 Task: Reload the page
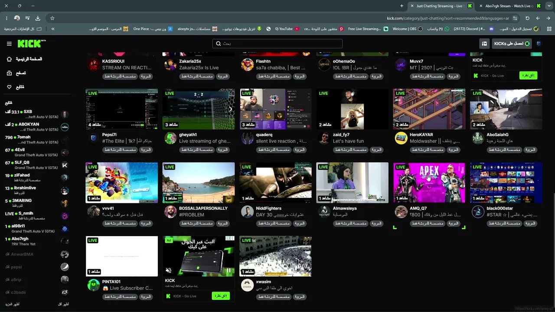click(527, 18)
